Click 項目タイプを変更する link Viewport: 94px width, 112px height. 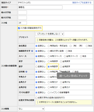click(82, 3)
